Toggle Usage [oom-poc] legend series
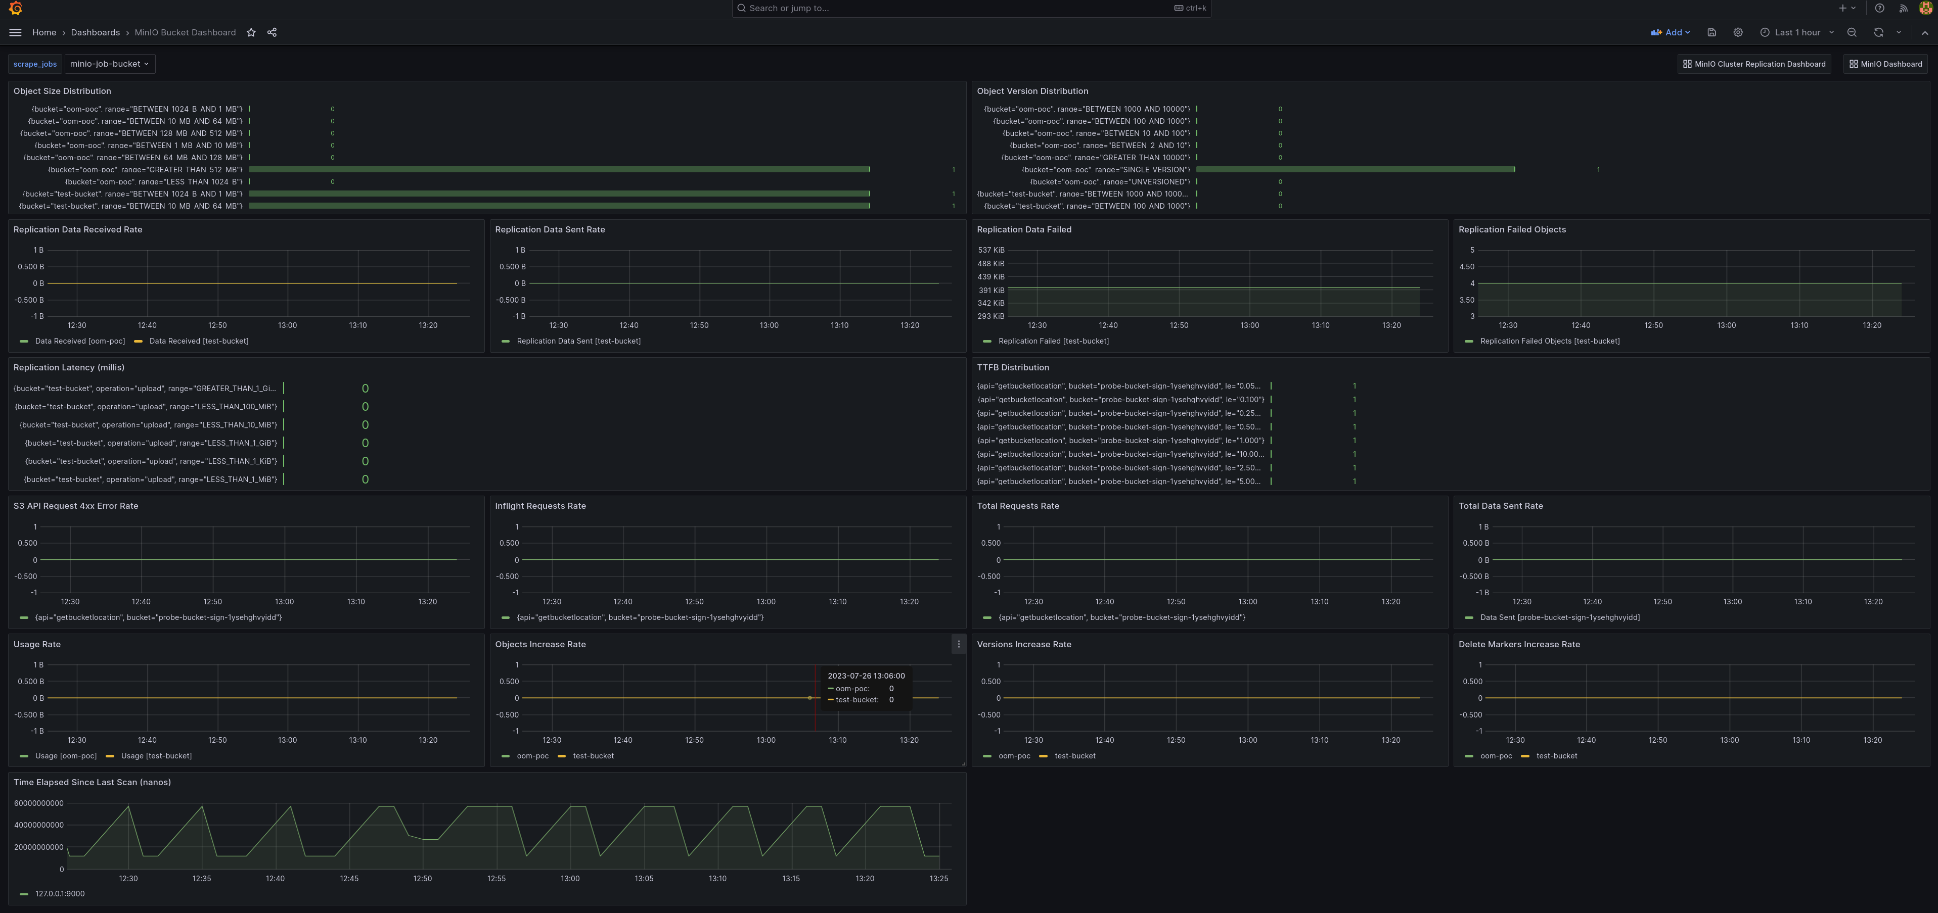 [65, 756]
